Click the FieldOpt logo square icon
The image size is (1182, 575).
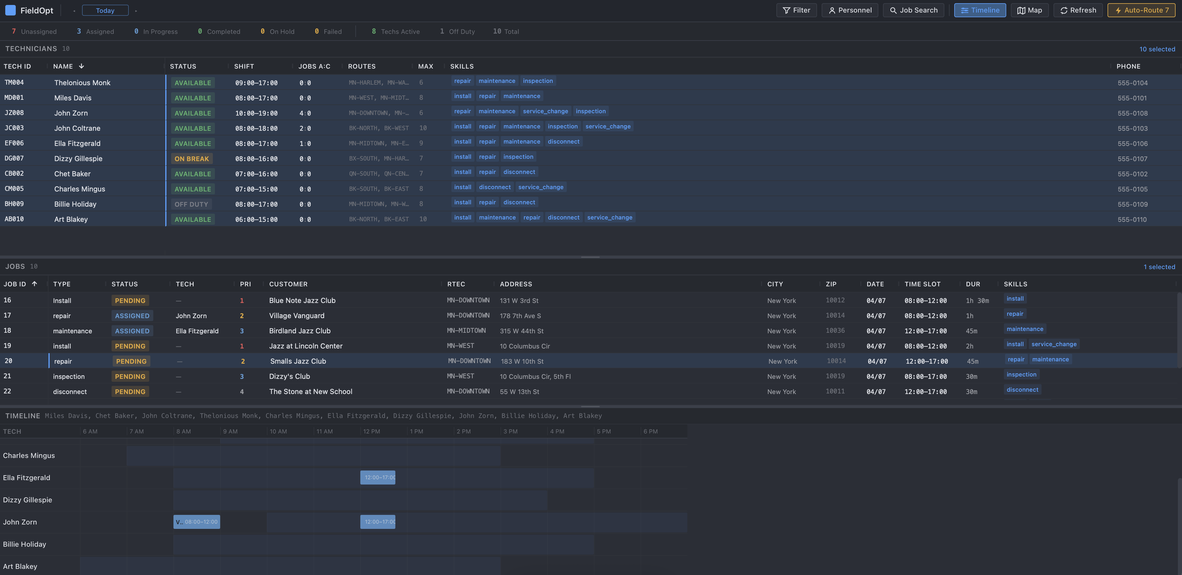tap(10, 10)
